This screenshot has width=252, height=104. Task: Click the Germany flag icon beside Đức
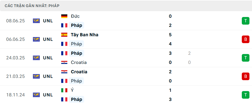click(64, 16)
